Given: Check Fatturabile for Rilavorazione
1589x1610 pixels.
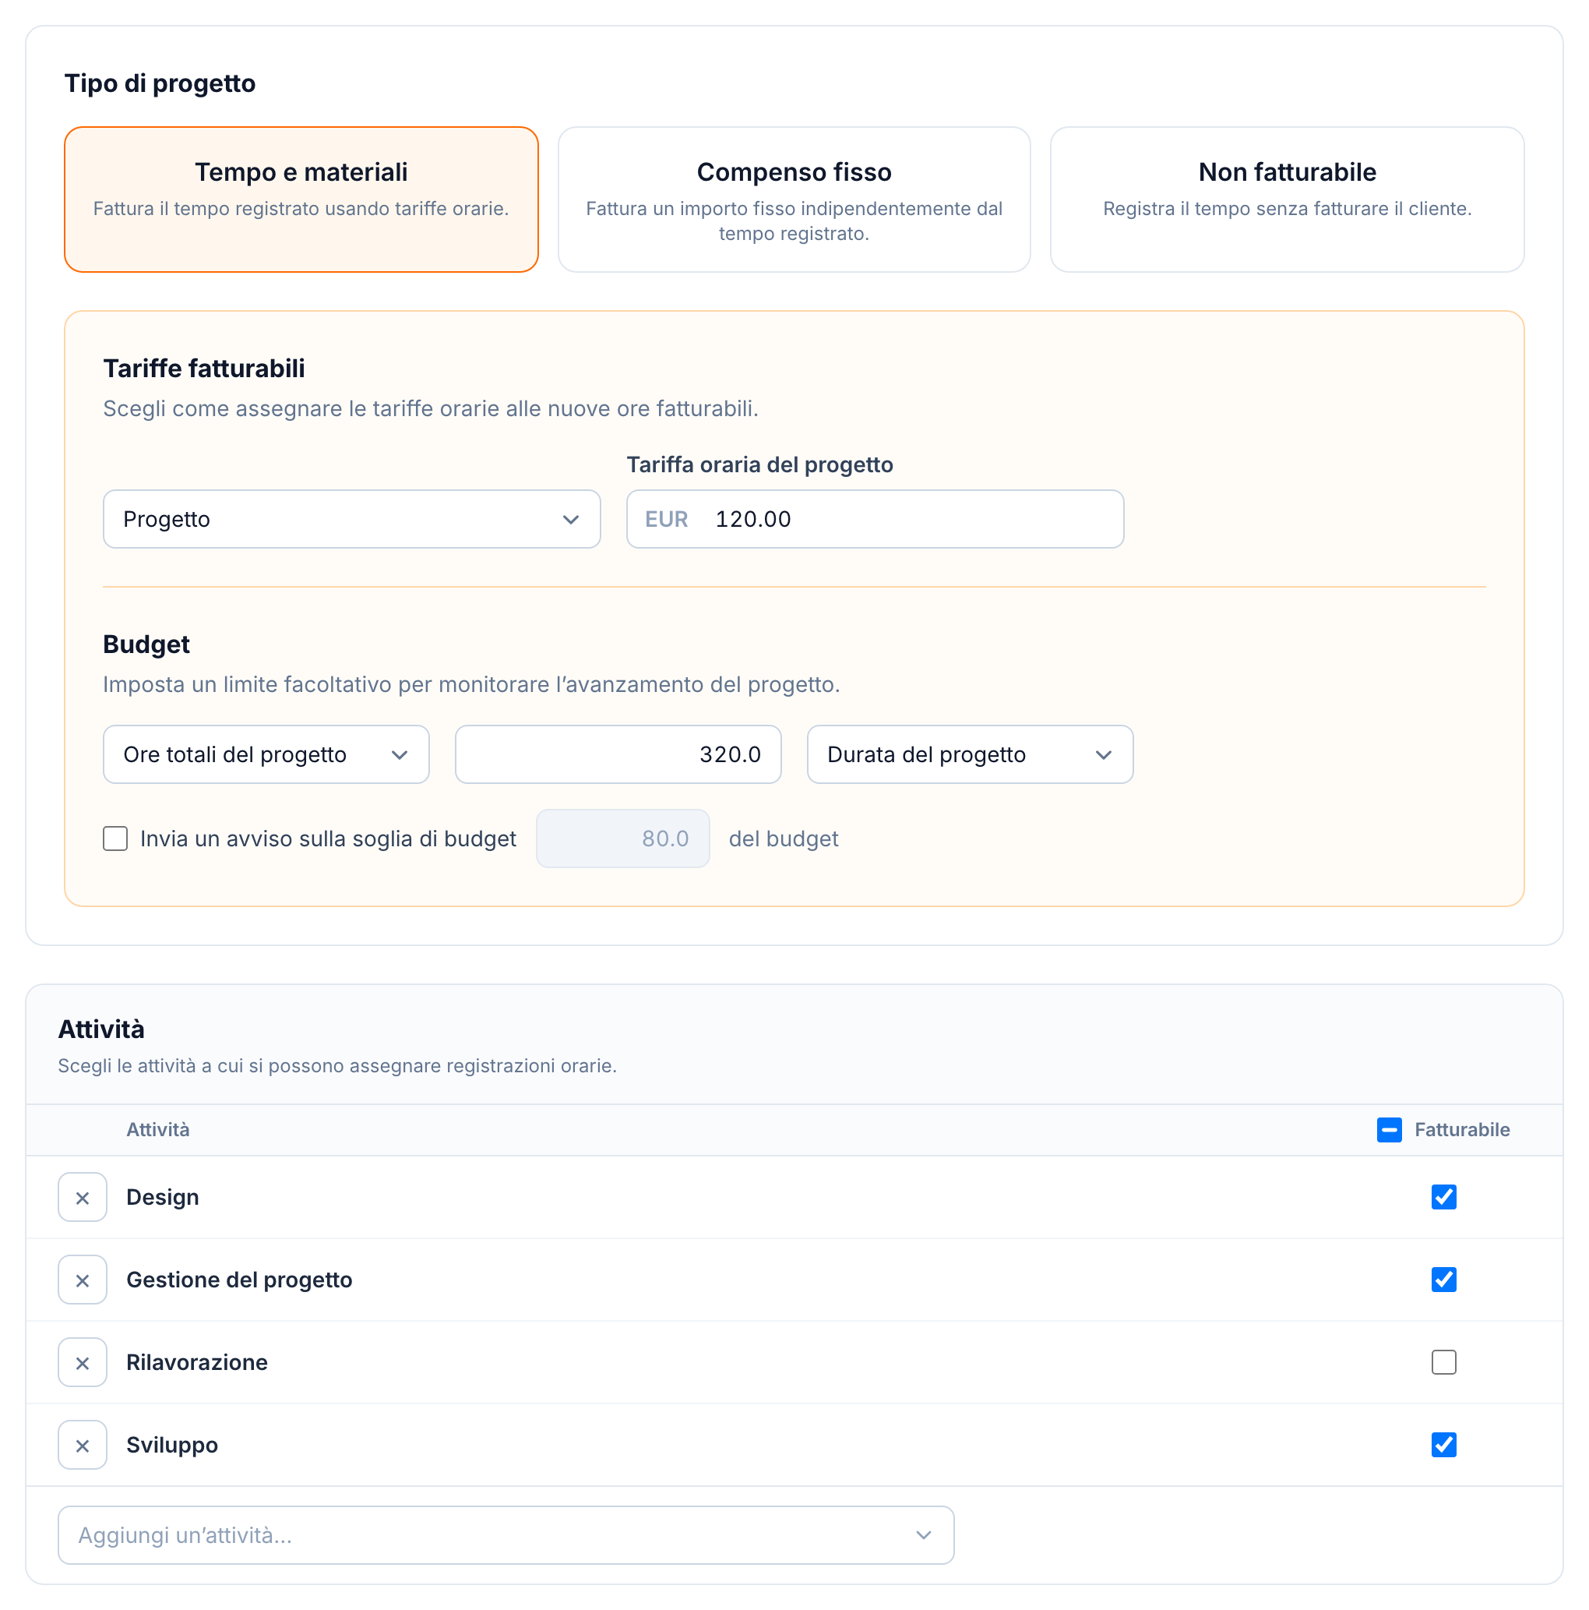Looking at the screenshot, I should [x=1443, y=1362].
